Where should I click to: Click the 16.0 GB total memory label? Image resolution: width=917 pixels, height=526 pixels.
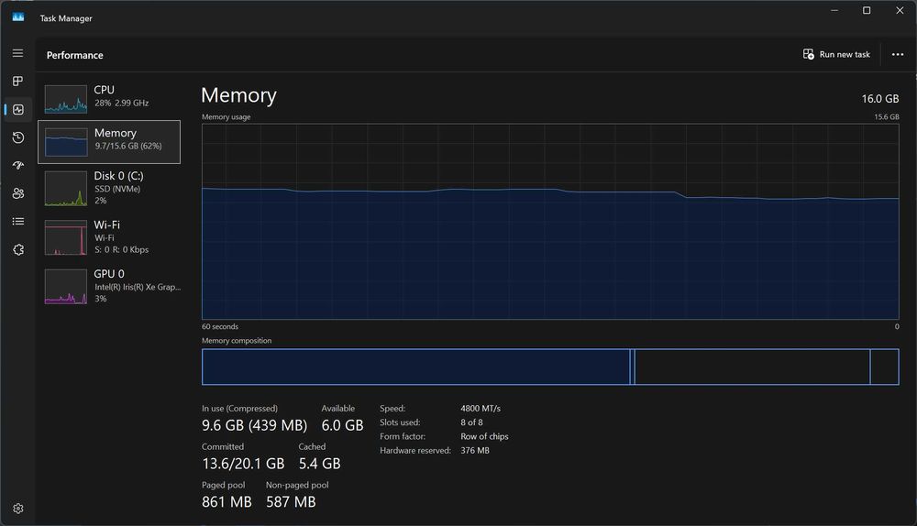(x=880, y=99)
